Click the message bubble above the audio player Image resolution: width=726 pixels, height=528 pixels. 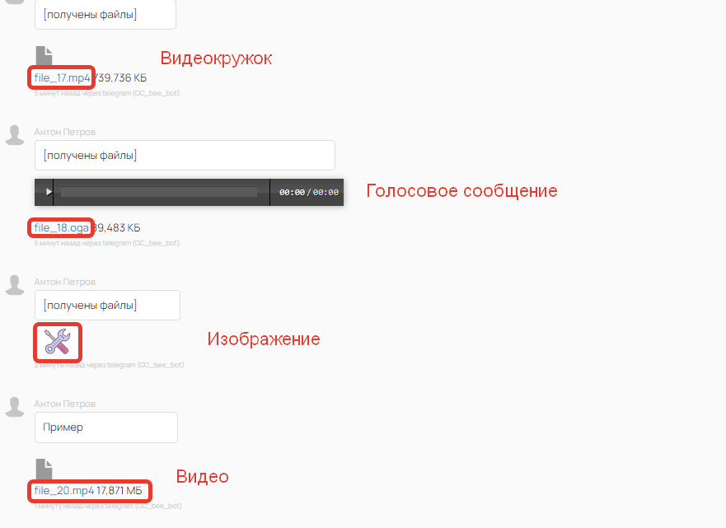click(185, 156)
